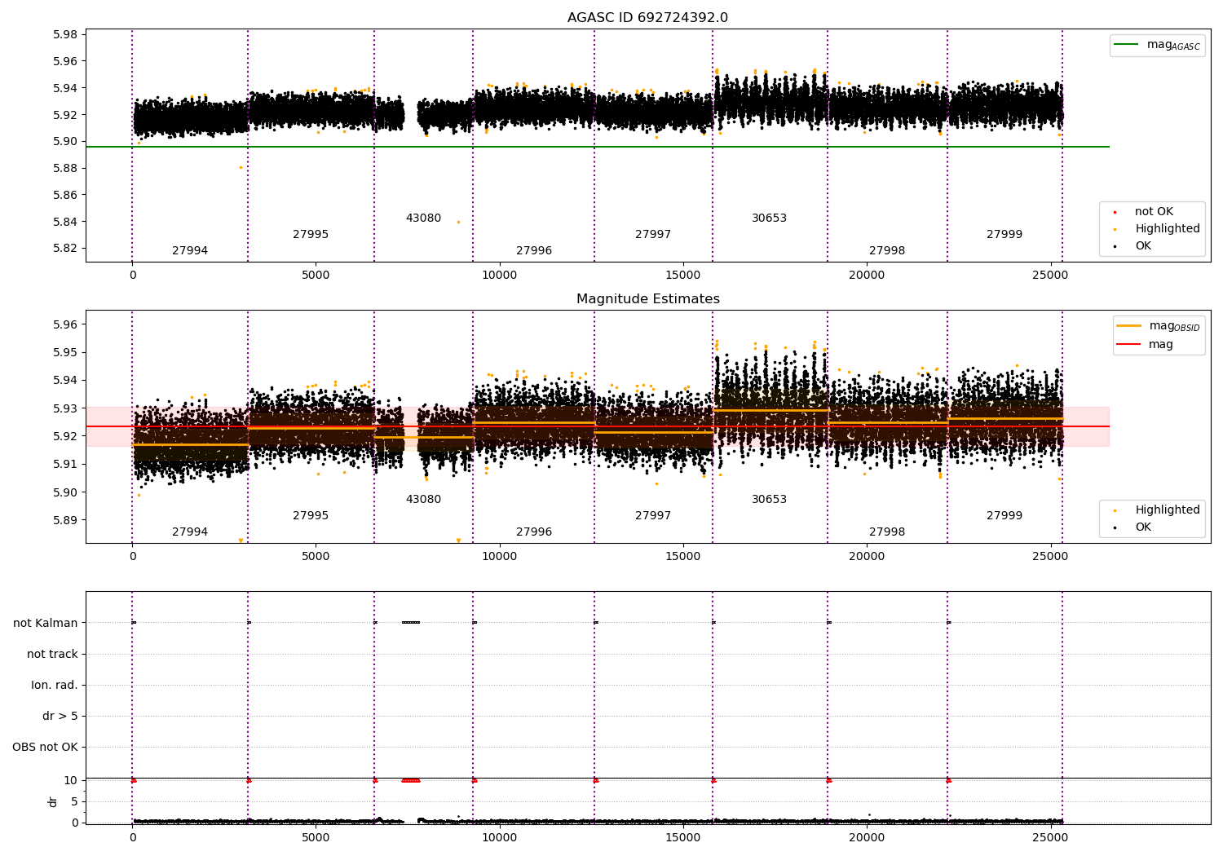Select the red 'mag' legend line sample
The height and width of the screenshot is (856, 1223).
click(x=1129, y=344)
